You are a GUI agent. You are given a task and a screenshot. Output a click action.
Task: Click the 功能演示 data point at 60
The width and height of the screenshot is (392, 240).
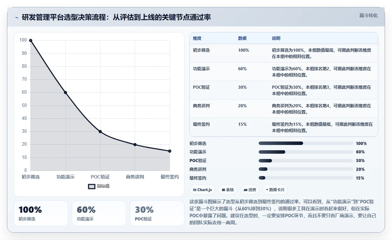(65, 93)
